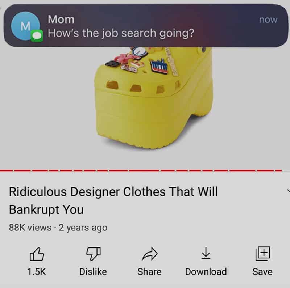Click the 1.5K likes count
Viewport: 290px width, 288px height.
37,272
